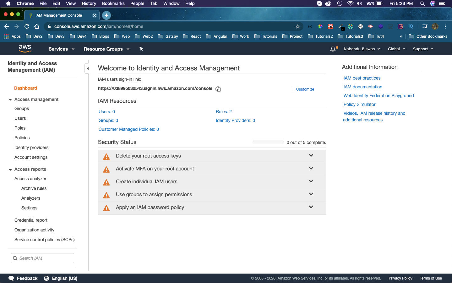Expand Delete your root access keys chevron
Viewport: 452px width, 283px height.
point(311,155)
